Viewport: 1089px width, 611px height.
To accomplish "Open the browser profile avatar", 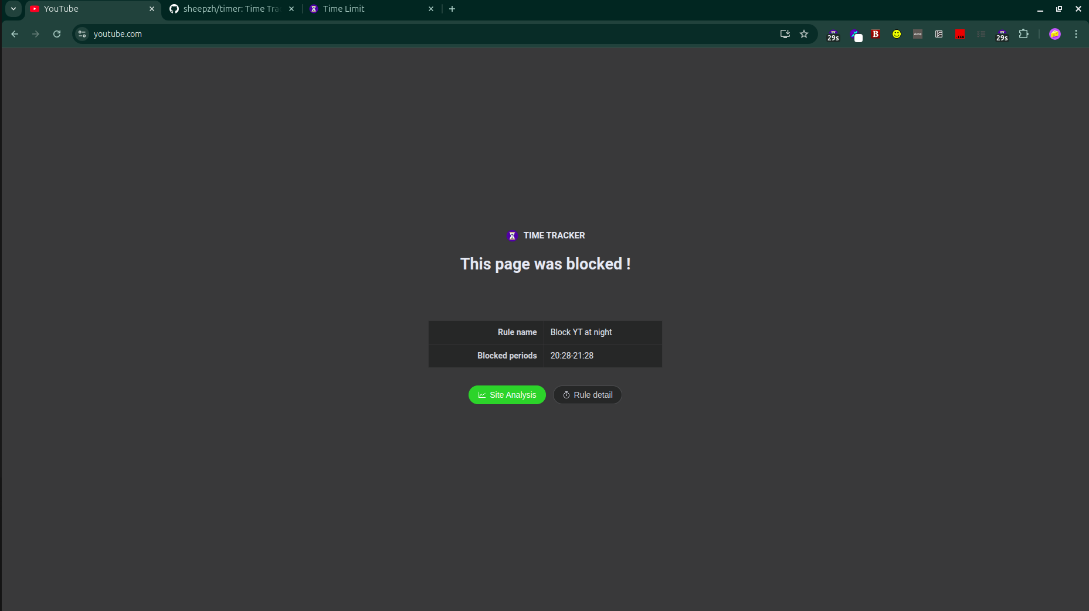I will click(1055, 34).
